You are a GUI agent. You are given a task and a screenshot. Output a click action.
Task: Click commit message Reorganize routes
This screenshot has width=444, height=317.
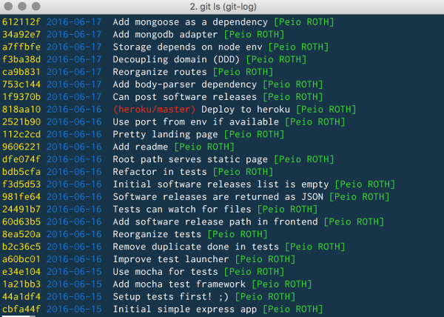pyautogui.click(x=160, y=72)
